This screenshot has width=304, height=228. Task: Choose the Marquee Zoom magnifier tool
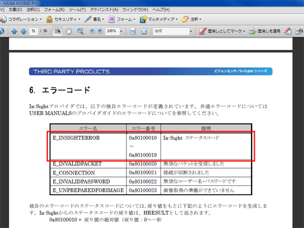80,31
